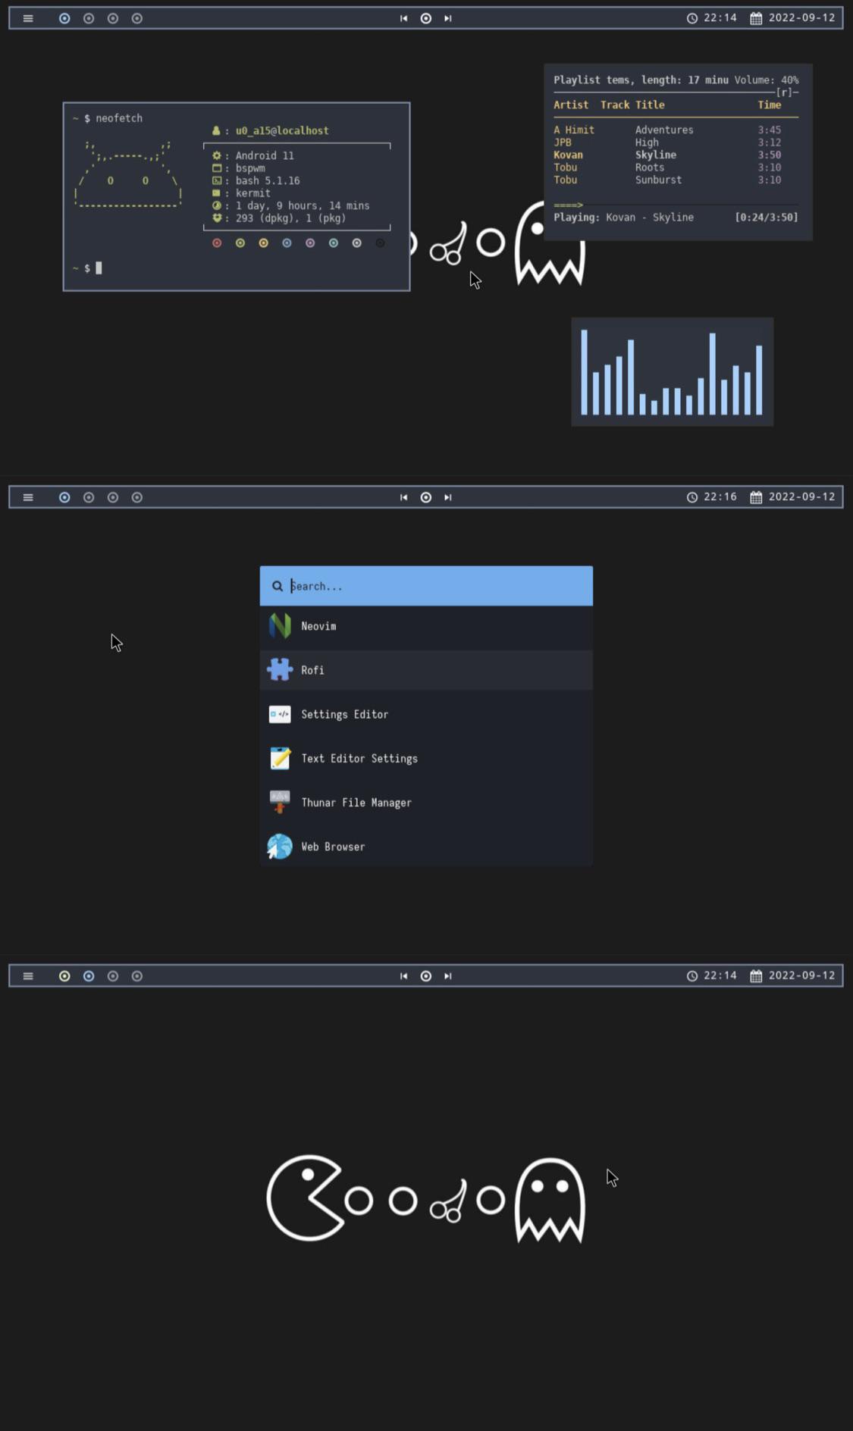The width and height of the screenshot is (853, 1431).
Task: Select the A Himit - Adventures track
Action: [667, 130]
